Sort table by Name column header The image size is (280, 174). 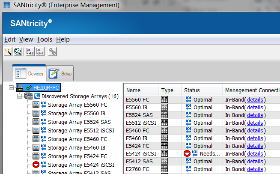point(141,90)
